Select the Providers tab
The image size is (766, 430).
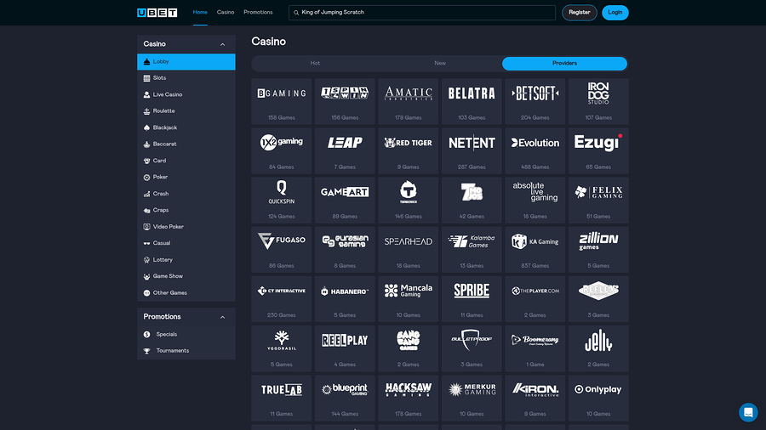pos(565,64)
